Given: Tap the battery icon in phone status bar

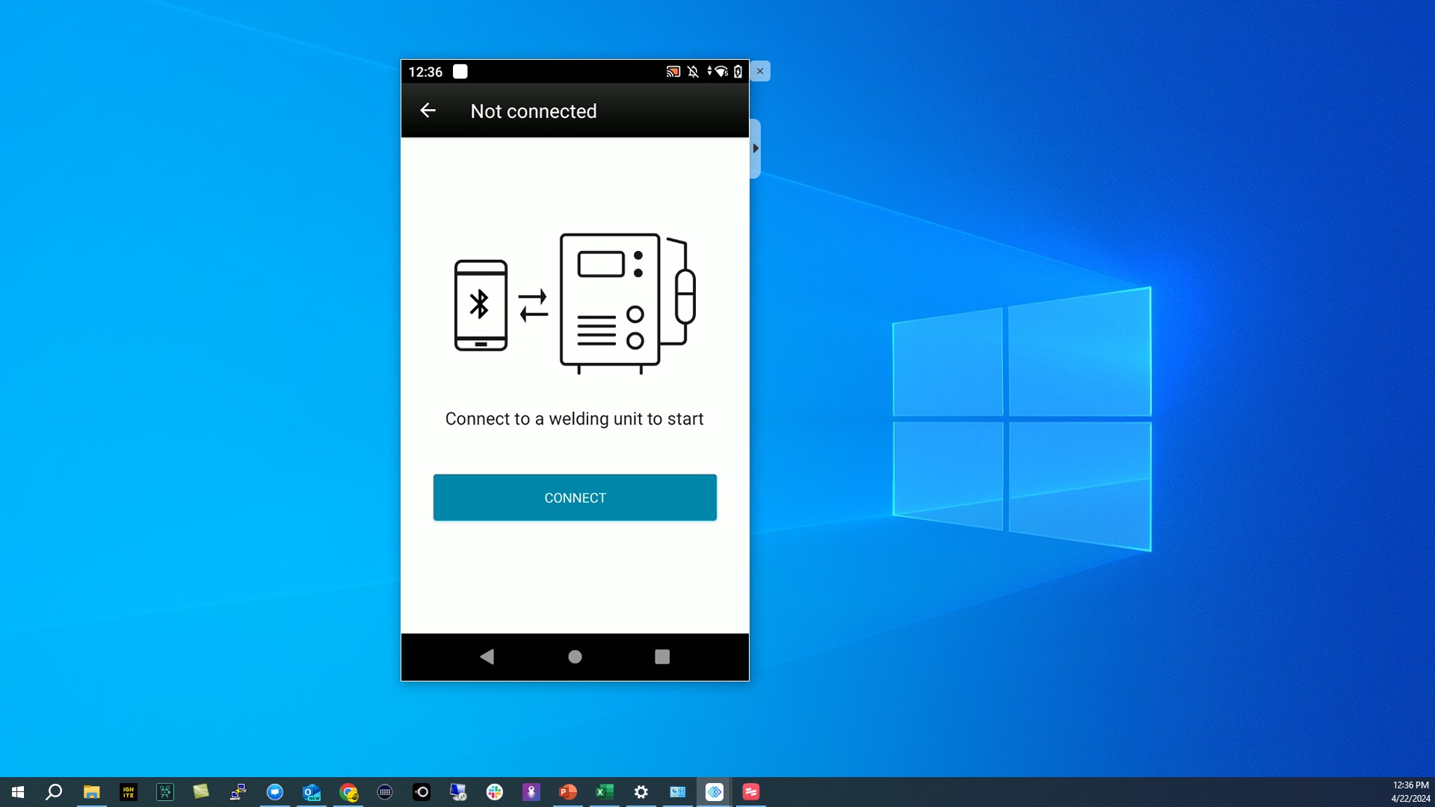Looking at the screenshot, I should pos(738,72).
